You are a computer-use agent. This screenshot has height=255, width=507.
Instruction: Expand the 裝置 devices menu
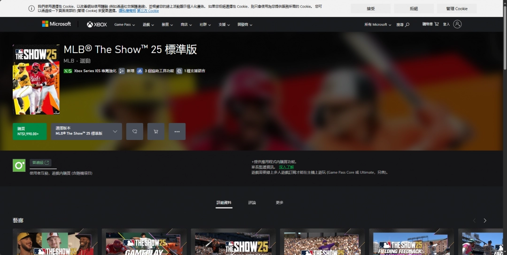(x=167, y=24)
